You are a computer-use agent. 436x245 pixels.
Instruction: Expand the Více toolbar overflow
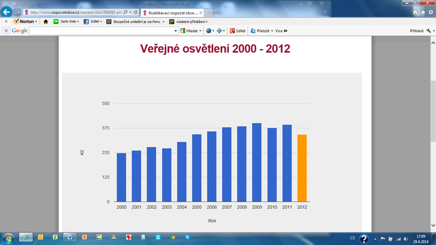(x=281, y=31)
